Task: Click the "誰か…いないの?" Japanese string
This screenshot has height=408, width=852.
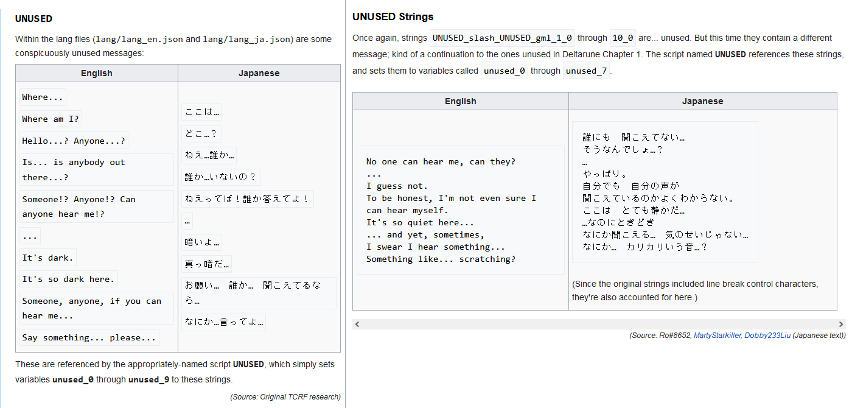Action: tap(221, 177)
